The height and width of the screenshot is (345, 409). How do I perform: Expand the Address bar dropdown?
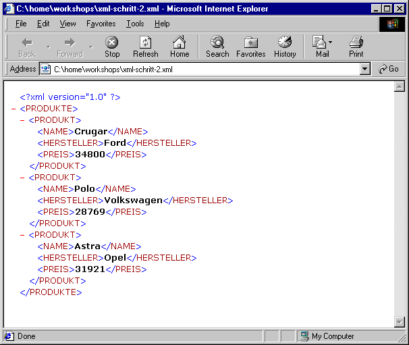[x=365, y=69]
